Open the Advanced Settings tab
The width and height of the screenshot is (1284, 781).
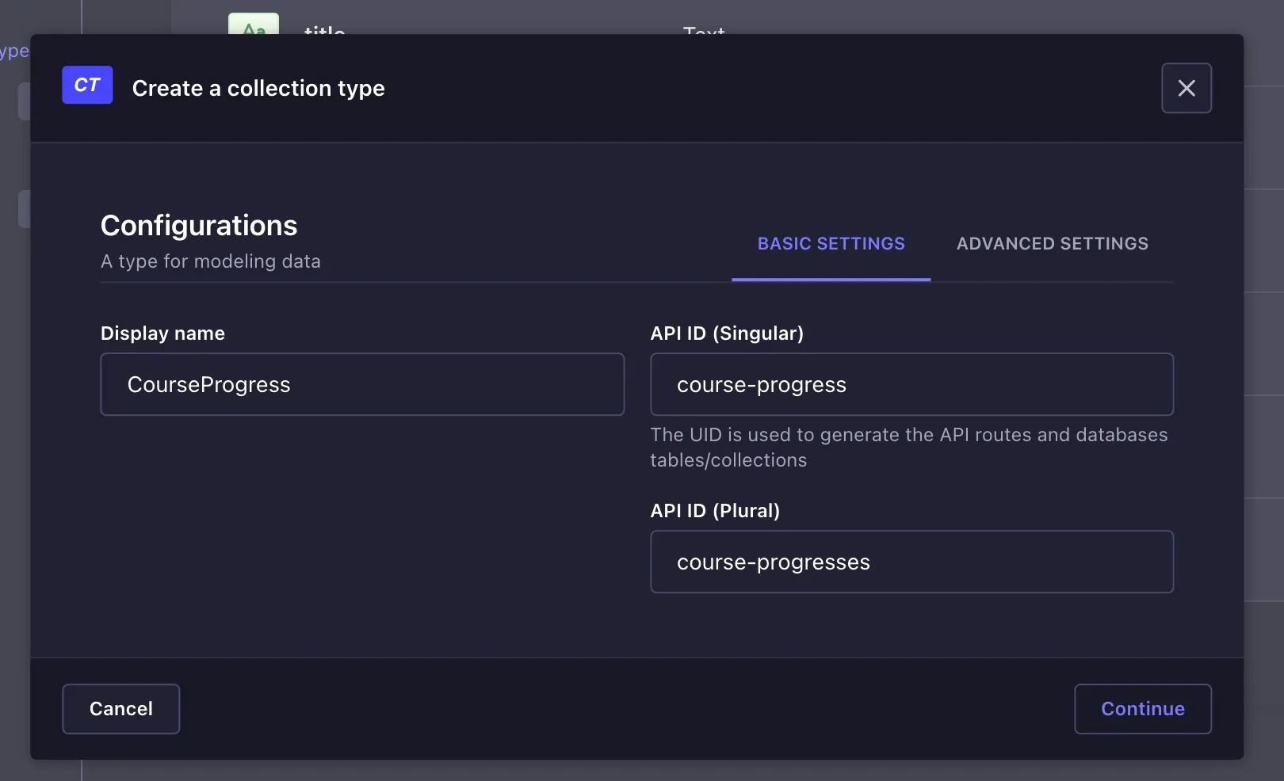[1052, 244]
